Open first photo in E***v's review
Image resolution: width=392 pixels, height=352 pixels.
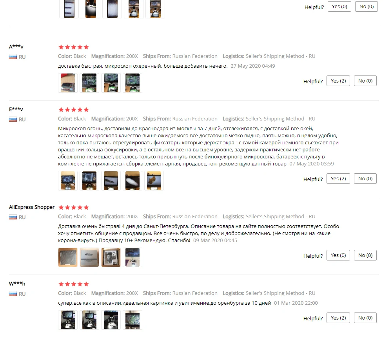68,181
